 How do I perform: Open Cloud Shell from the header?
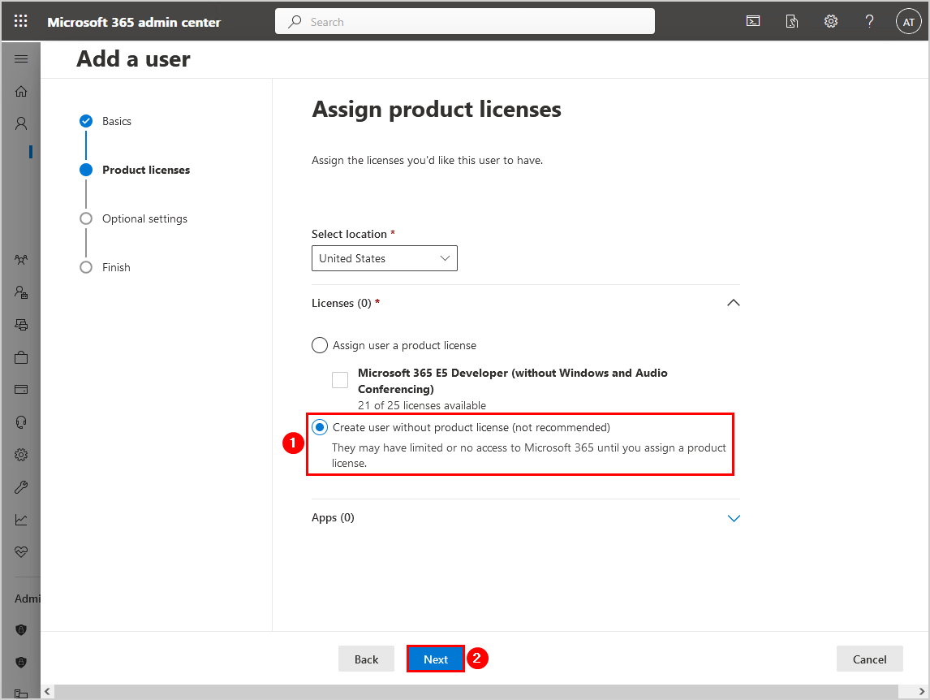click(x=753, y=22)
